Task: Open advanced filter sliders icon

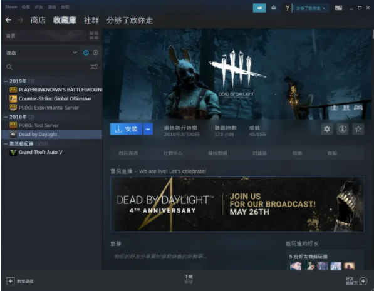Action: coord(94,67)
